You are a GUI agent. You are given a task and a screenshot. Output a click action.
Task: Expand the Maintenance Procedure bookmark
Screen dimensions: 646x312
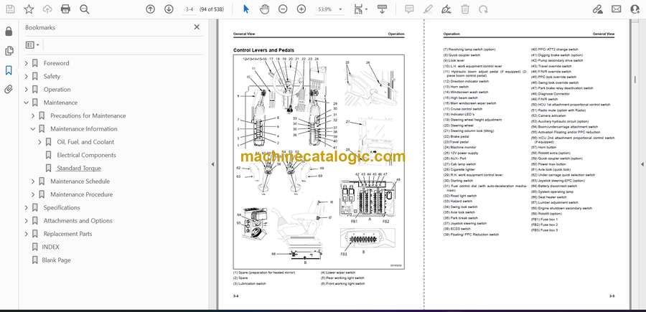click(33, 194)
